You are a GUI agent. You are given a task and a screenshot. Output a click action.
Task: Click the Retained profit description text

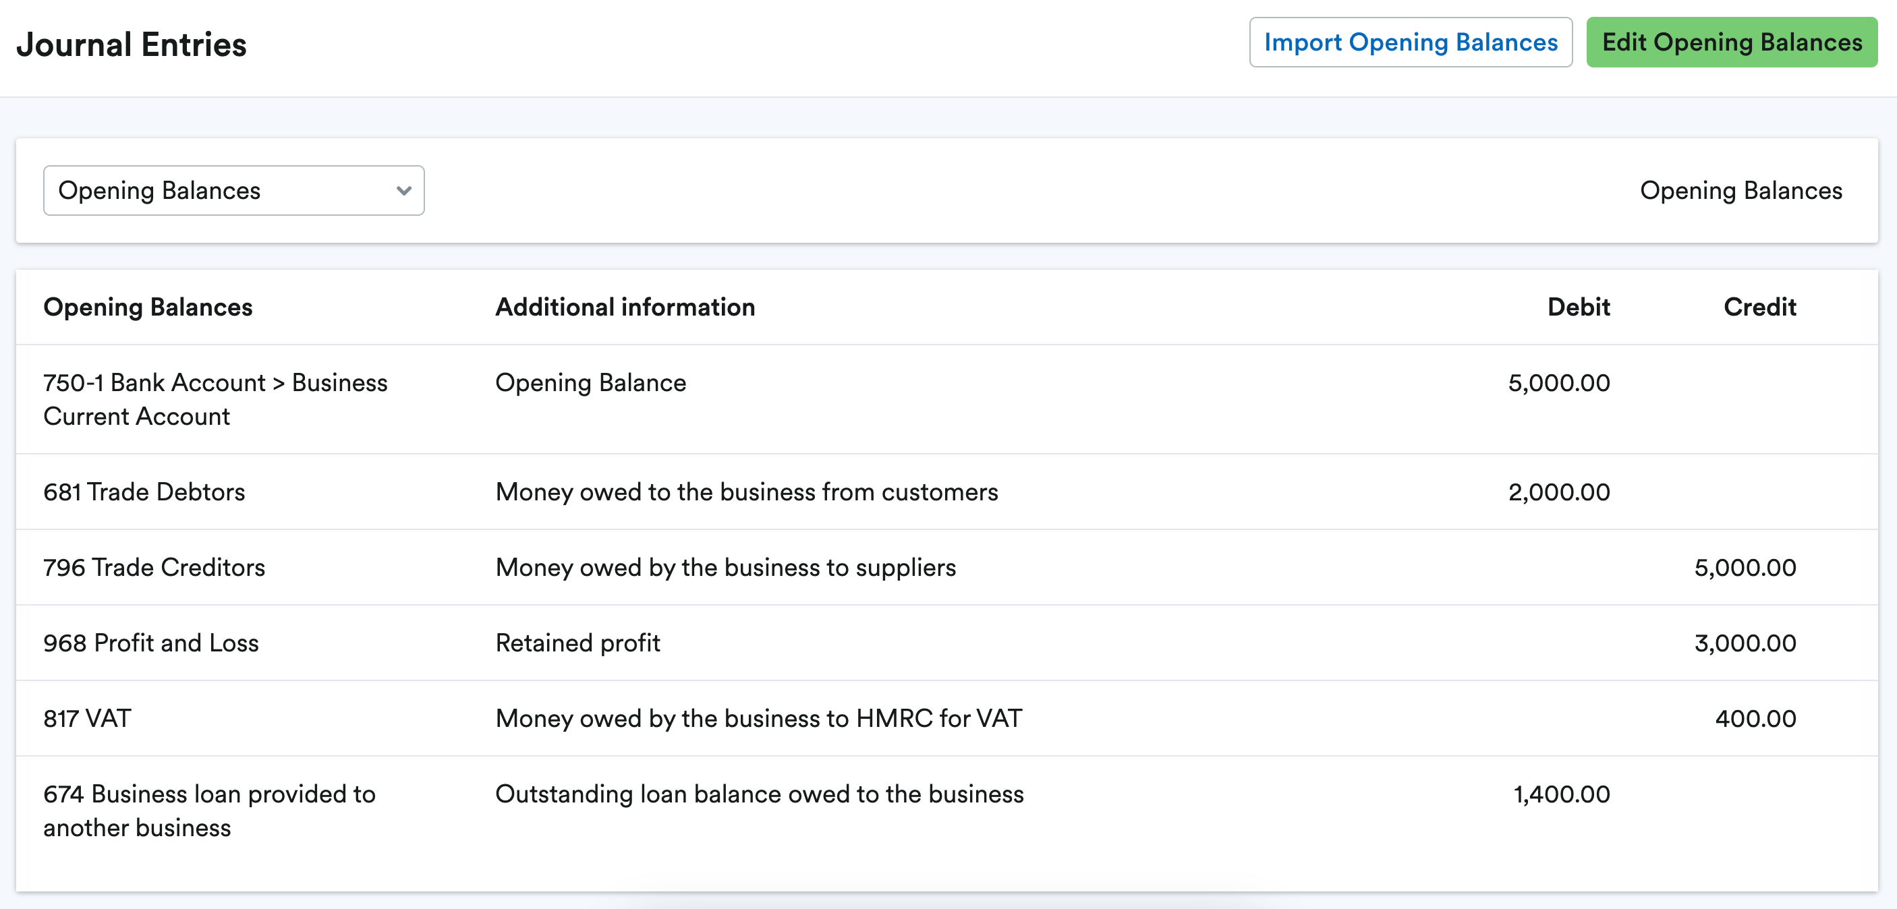(x=577, y=643)
